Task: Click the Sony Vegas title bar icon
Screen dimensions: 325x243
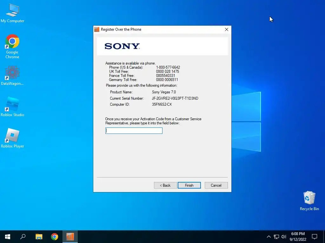Action: point(97,29)
